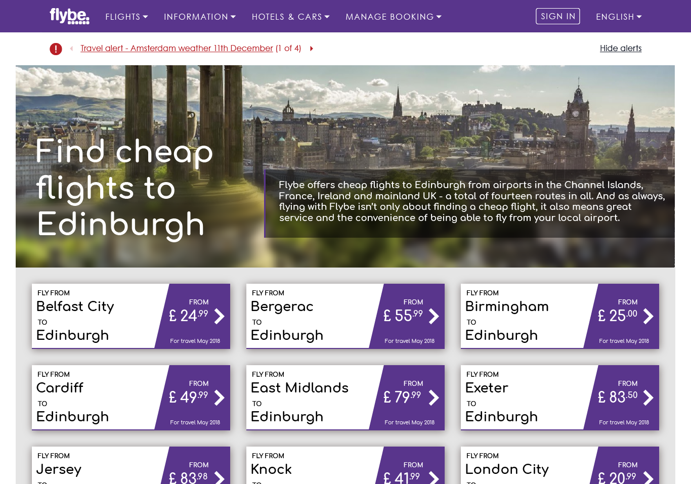
Task: Show next travel alert arrow
Action: [x=312, y=49]
